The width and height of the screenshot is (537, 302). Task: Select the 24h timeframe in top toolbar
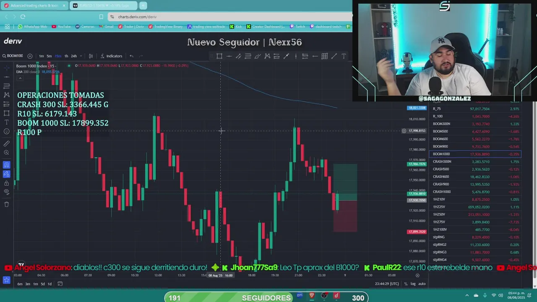pyautogui.click(x=74, y=56)
